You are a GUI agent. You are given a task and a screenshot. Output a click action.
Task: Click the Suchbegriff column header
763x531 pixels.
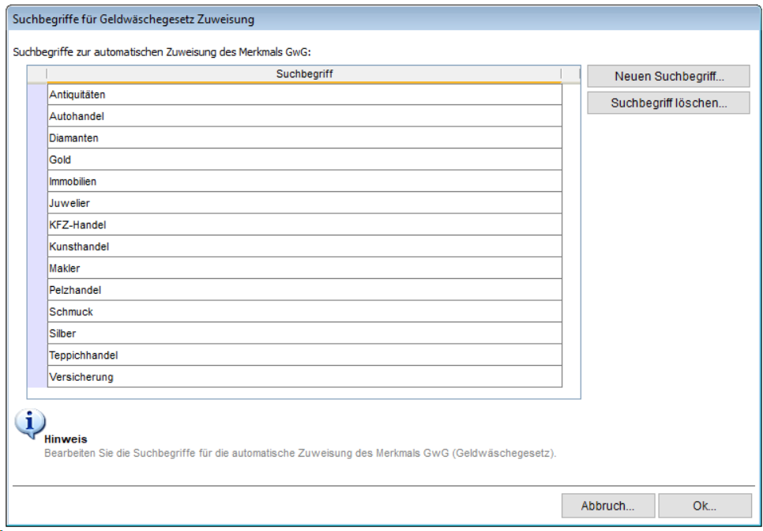click(304, 73)
